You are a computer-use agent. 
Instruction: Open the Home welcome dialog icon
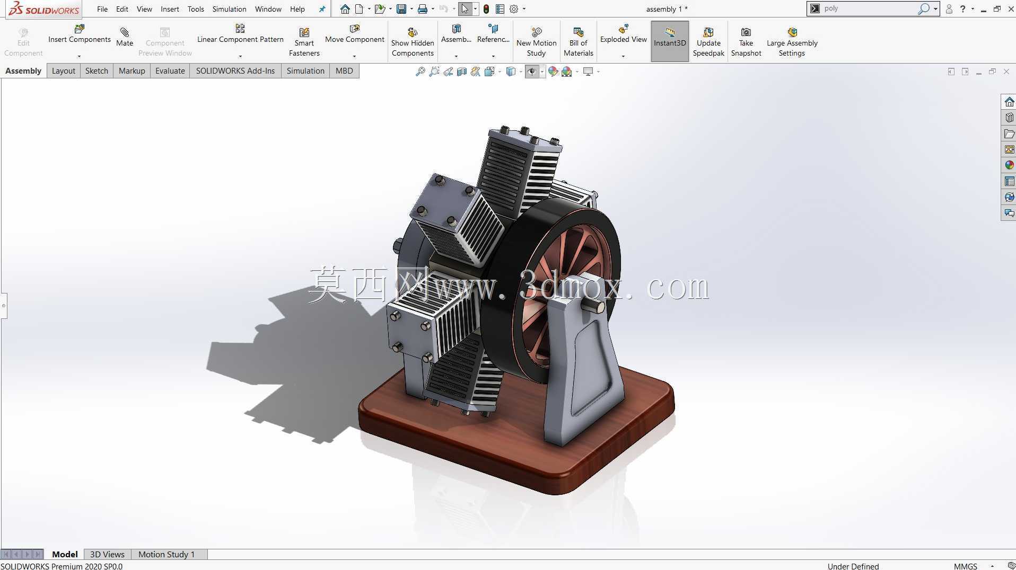click(x=345, y=9)
